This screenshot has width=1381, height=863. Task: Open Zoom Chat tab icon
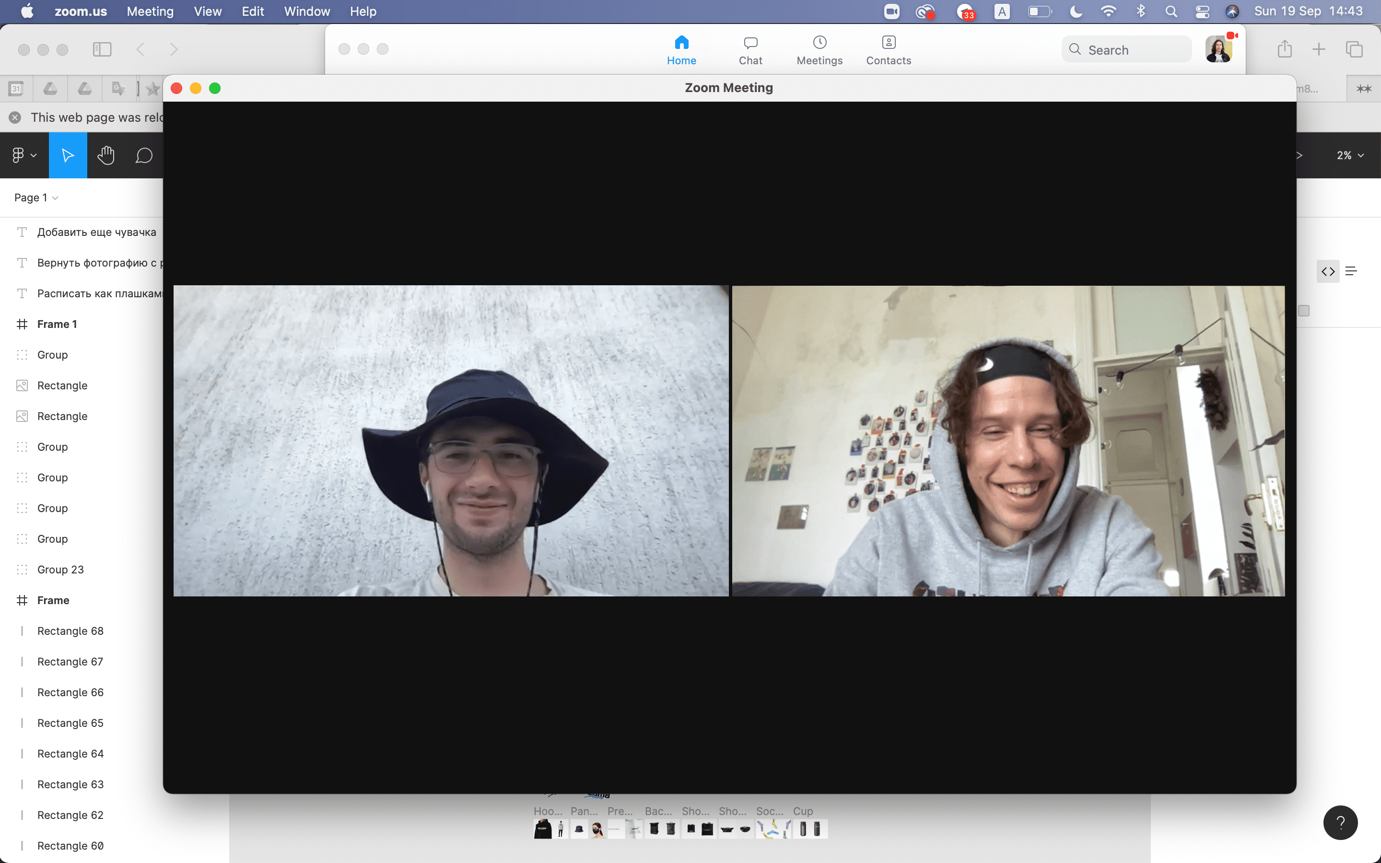coord(750,43)
